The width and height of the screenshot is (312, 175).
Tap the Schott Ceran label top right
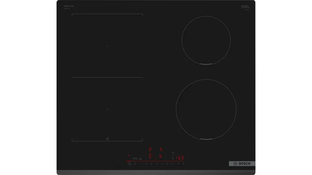click(245, 7)
